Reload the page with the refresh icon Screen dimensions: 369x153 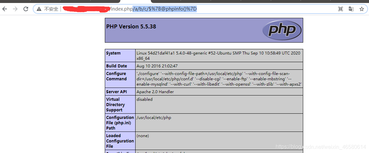(26, 9)
